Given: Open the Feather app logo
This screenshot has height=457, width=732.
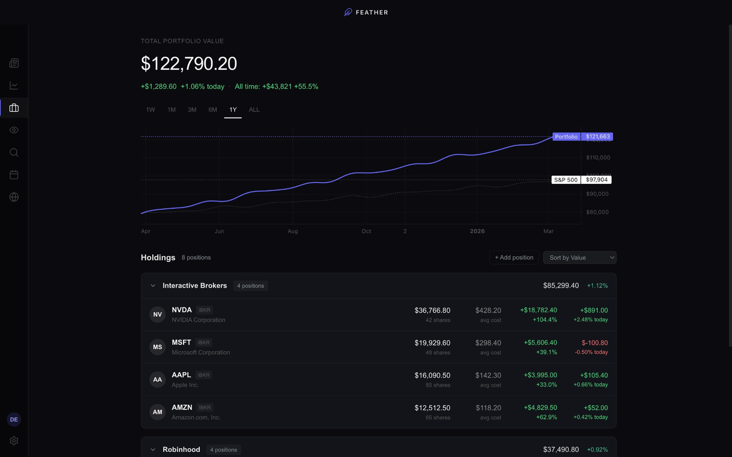Looking at the screenshot, I should 366,11.
